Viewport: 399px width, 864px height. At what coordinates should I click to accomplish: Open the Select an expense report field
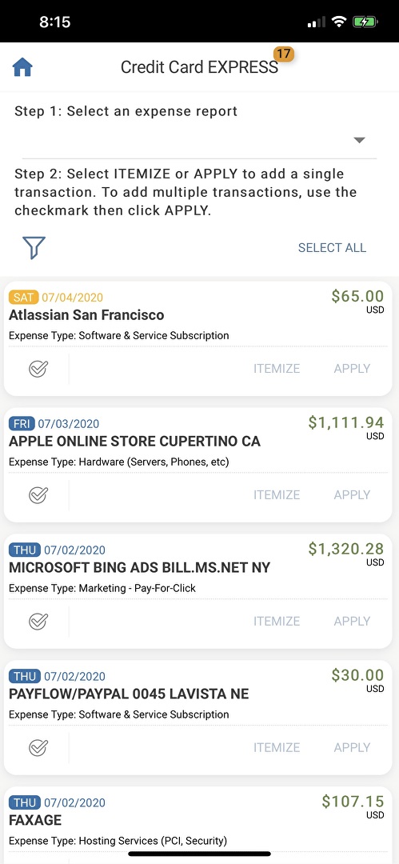[200, 141]
